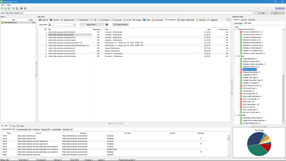Switch to the Documents tab

[x=158, y=20]
